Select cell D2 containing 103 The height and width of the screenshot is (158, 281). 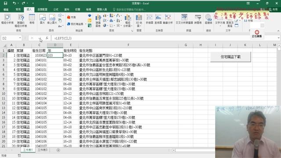(55, 55)
